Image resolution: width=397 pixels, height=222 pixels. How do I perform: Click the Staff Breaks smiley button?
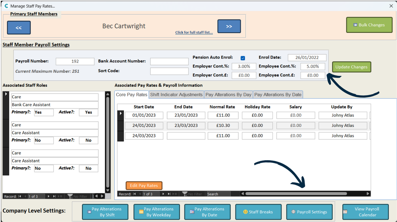pyautogui.click(x=258, y=212)
